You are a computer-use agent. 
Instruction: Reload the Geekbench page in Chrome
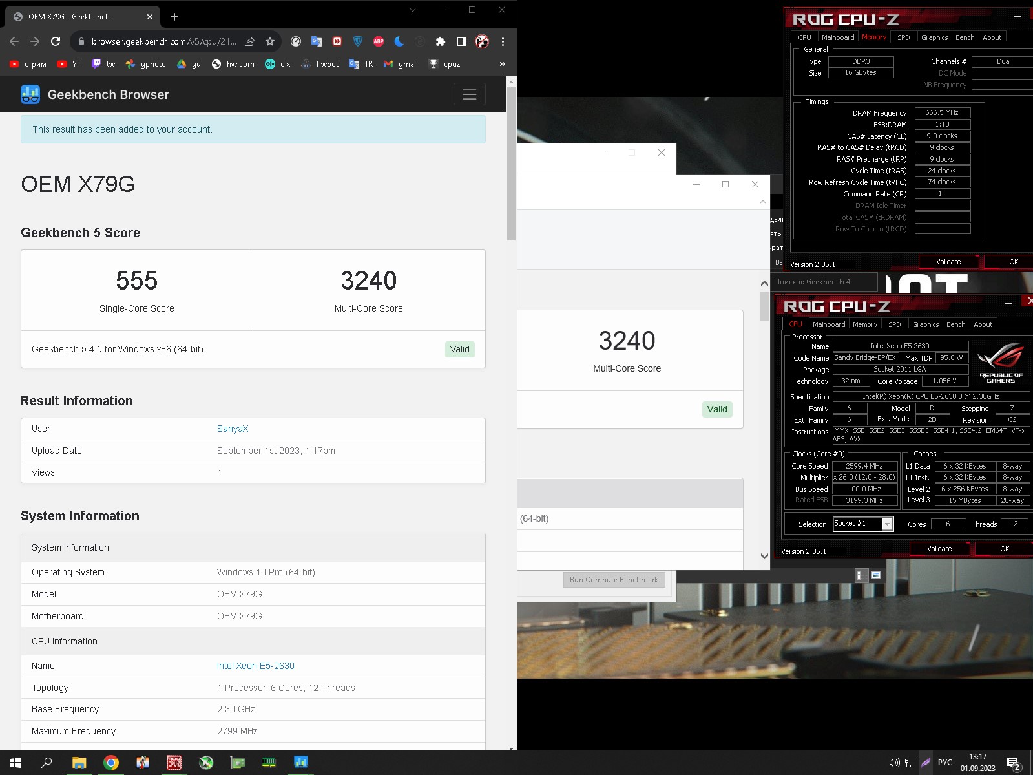pos(56,41)
